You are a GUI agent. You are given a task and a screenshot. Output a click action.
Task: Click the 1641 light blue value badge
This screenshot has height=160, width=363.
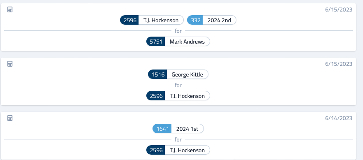click(x=162, y=128)
